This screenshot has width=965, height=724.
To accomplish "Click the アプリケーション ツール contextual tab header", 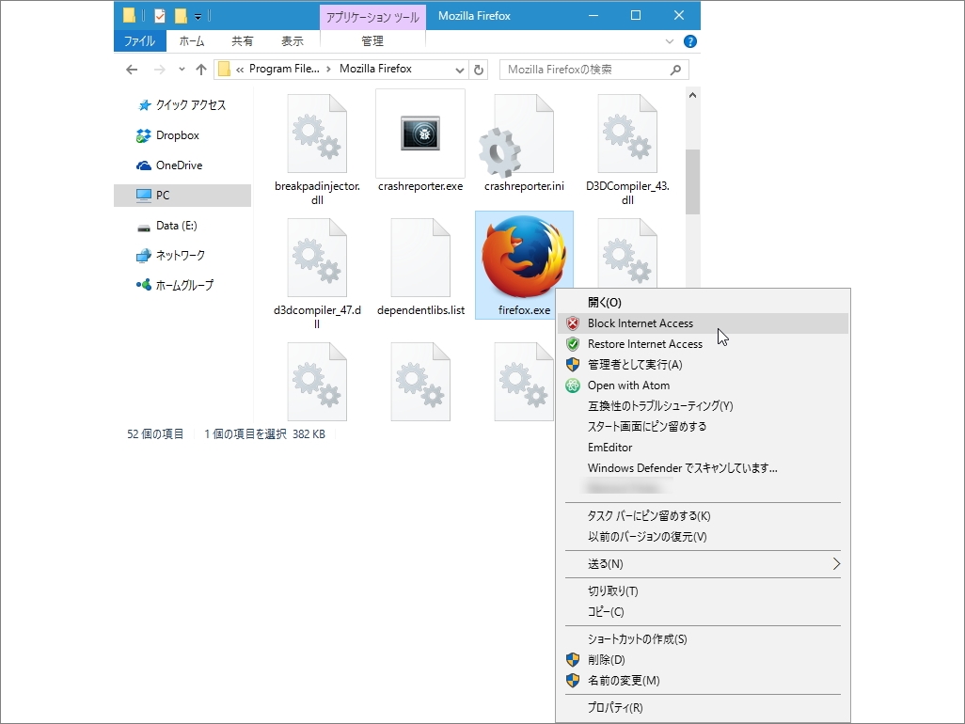I will click(372, 17).
